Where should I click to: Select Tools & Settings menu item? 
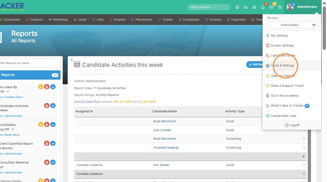tap(282, 65)
